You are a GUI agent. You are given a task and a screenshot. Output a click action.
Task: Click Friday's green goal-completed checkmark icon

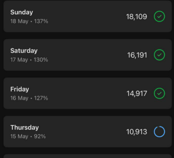coord(159,93)
